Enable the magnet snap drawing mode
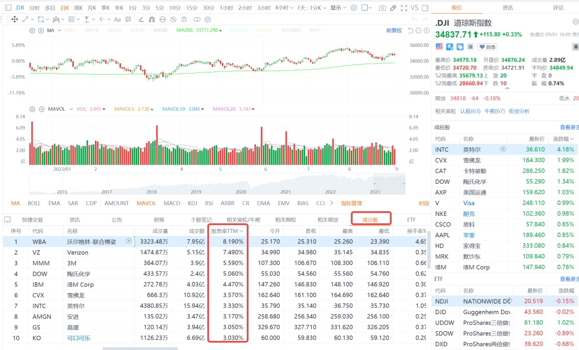This screenshot has width=579, height=350. (152, 20)
